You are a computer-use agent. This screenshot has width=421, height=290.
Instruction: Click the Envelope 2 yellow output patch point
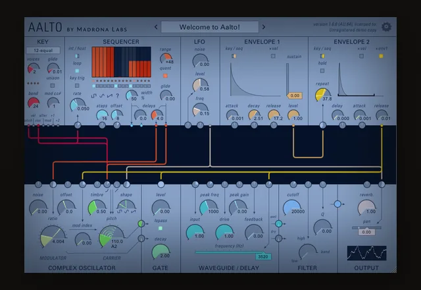click(382, 126)
